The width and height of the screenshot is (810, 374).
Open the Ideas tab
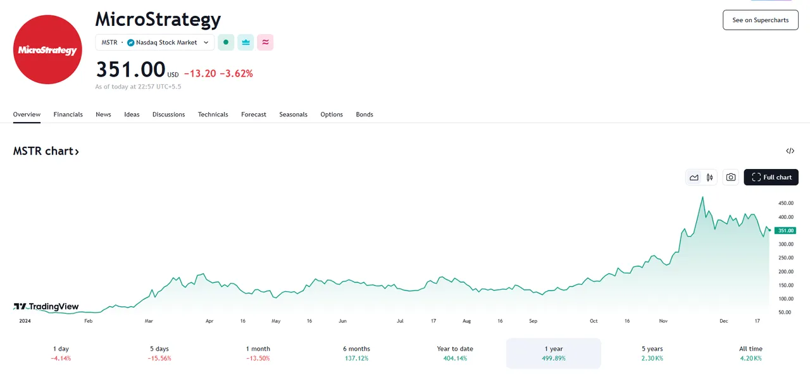pos(132,115)
